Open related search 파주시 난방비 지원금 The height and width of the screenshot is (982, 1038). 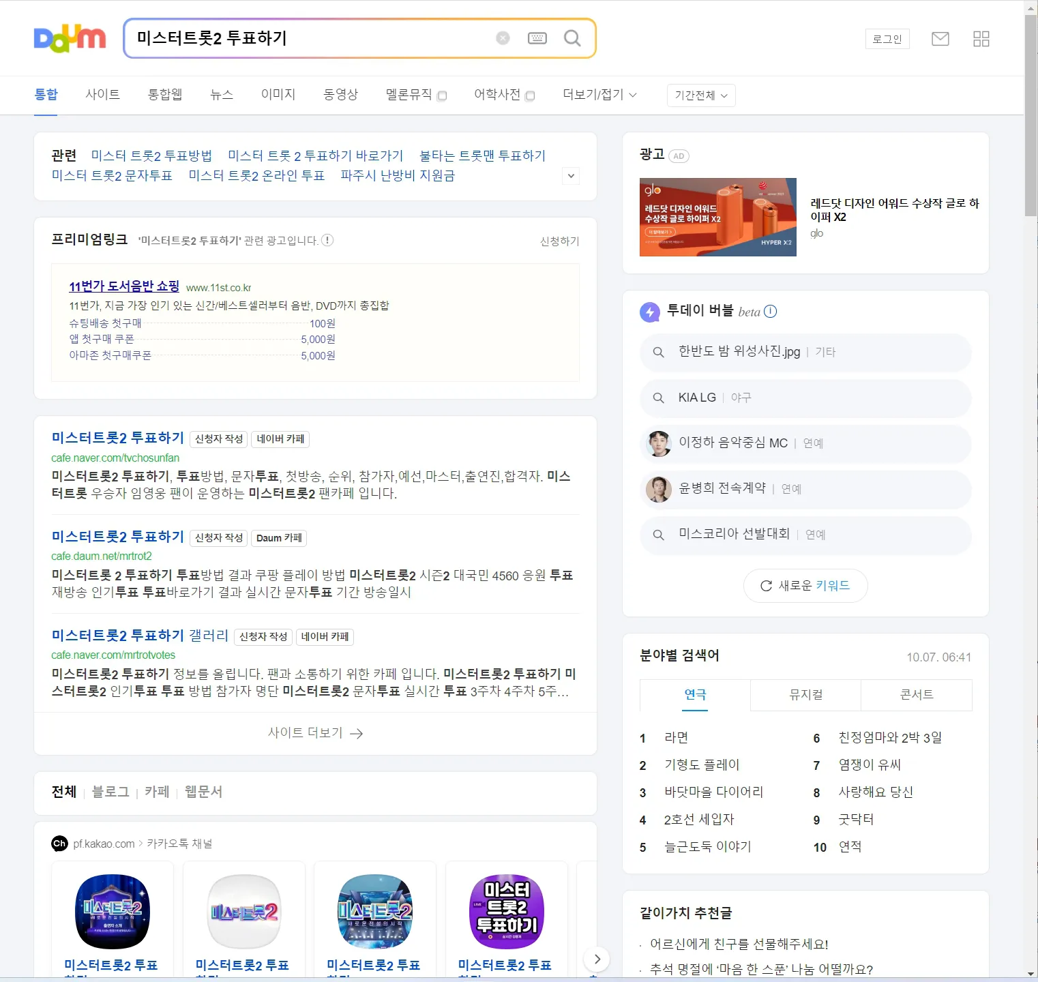click(398, 175)
